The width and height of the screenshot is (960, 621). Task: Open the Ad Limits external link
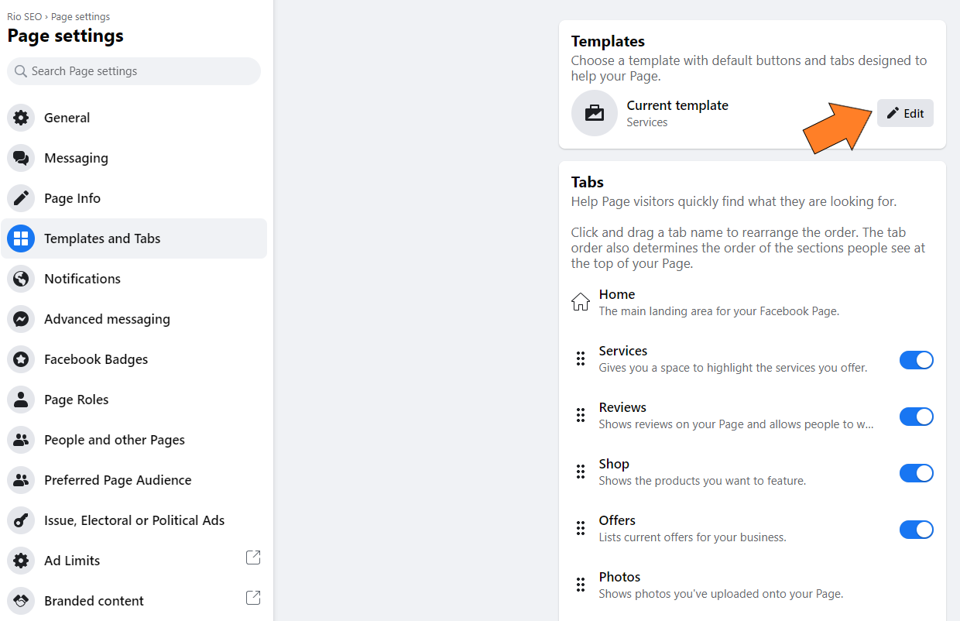(x=252, y=558)
